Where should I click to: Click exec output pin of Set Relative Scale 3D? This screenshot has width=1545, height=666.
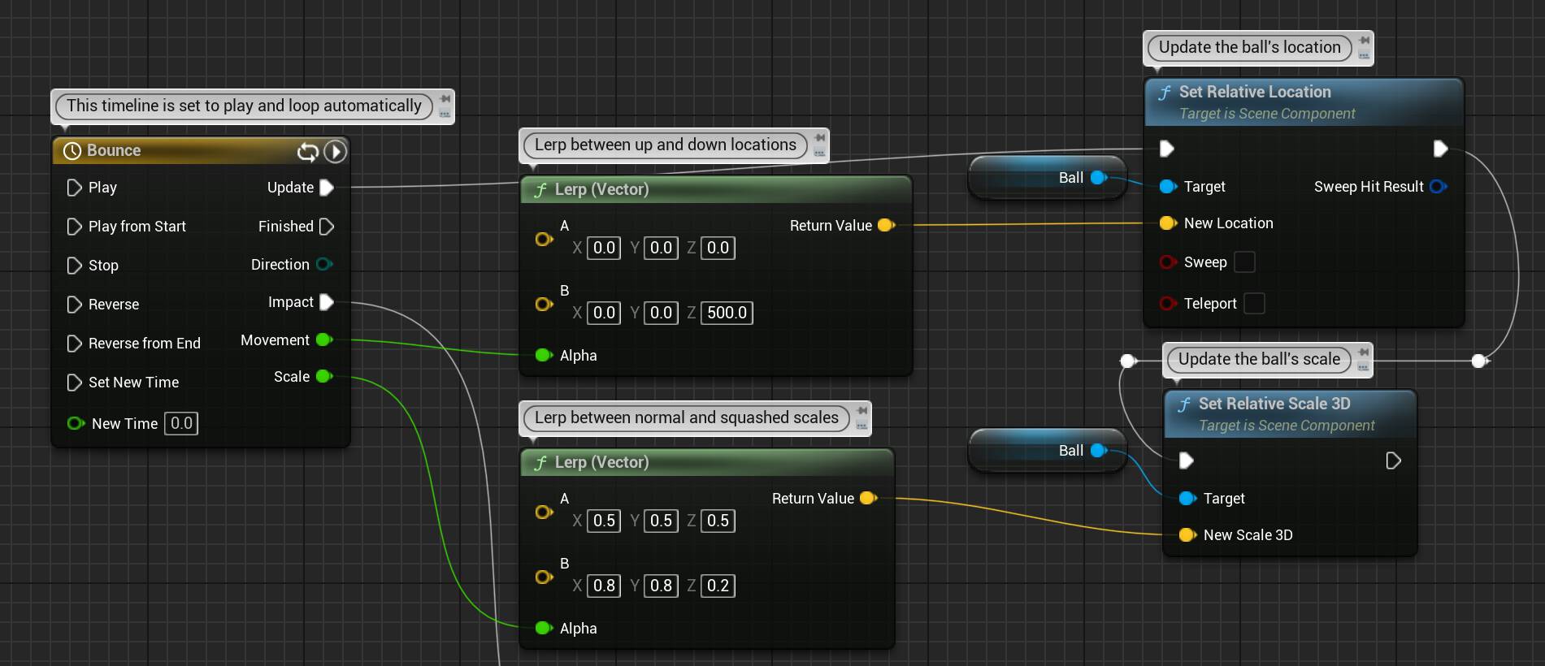1393,461
